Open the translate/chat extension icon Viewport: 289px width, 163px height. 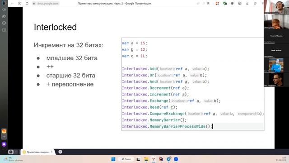point(239,3)
